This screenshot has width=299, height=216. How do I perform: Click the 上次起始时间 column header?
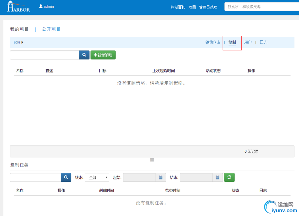[x=163, y=71]
